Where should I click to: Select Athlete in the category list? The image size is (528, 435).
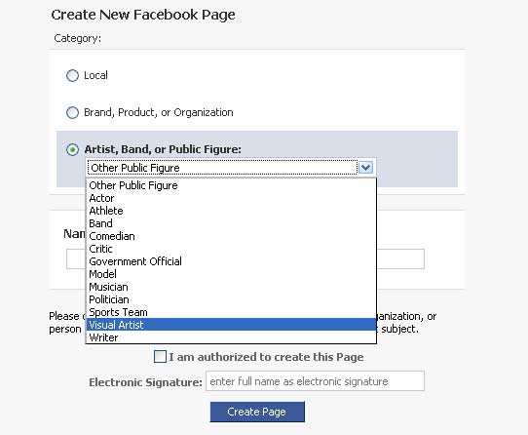[231, 211]
